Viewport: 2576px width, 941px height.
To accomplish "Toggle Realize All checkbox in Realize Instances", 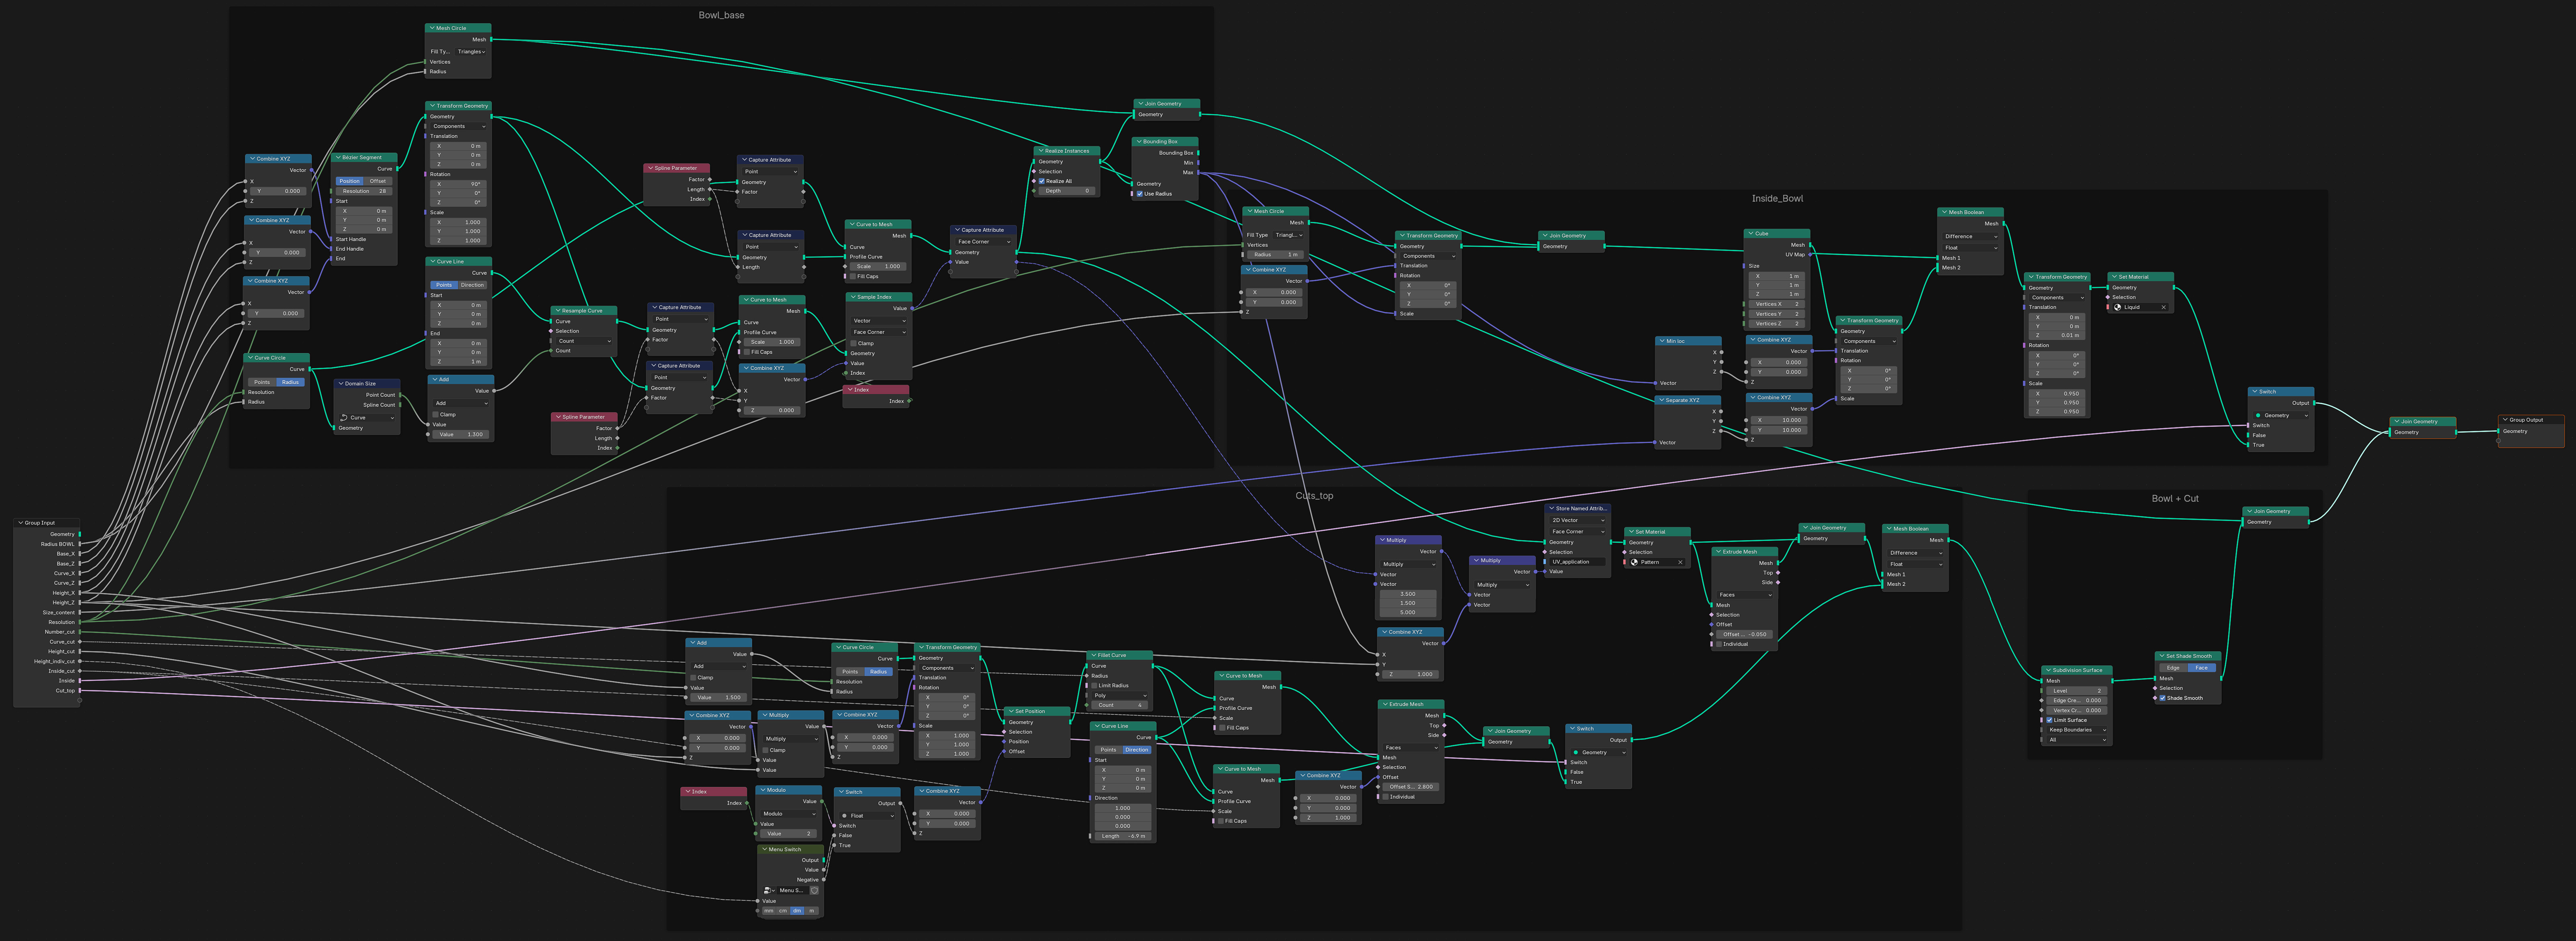I will coord(1042,181).
